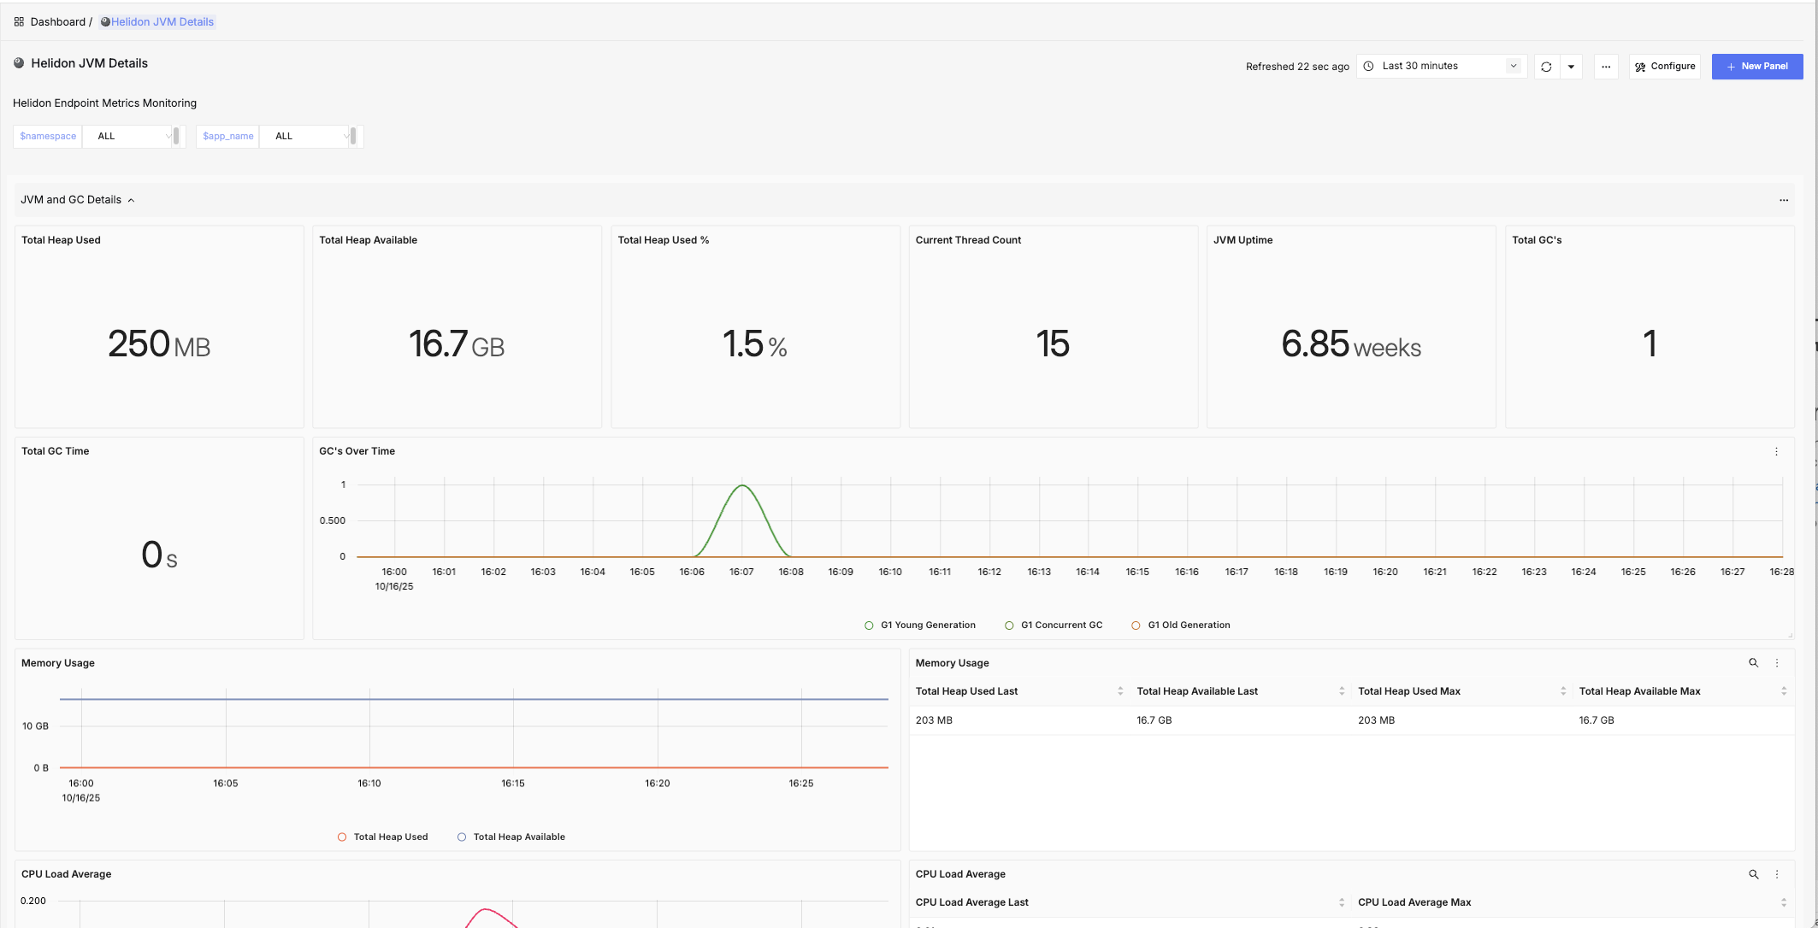Viewport: 1818px width, 928px height.
Task: Click the search icon on the CPU Load Average panel
Action: pyautogui.click(x=1754, y=874)
